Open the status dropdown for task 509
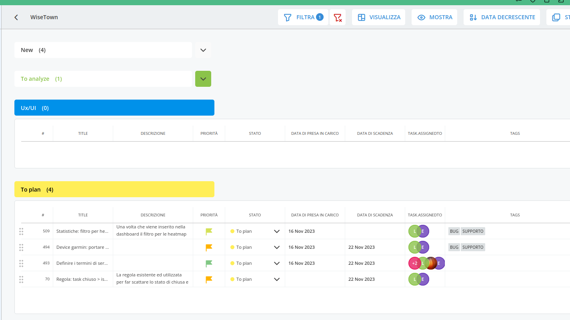Viewport: 570px width, 320px height. (x=276, y=231)
